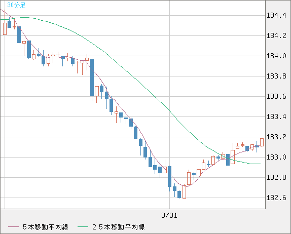291x234 pixels.
Task: Select the 183.2 price axis label
Action: (276, 137)
